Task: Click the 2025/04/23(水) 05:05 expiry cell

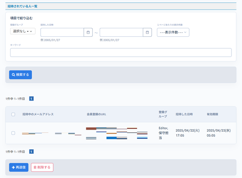Action: (x=219, y=133)
